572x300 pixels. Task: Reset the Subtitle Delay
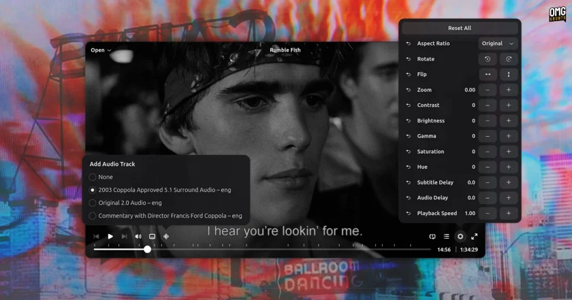tap(408, 182)
